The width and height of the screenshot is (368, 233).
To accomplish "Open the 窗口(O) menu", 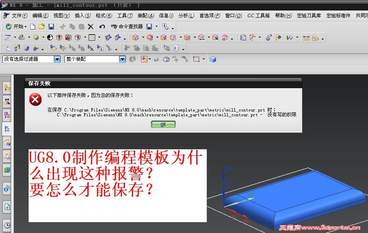I will pos(233,16).
